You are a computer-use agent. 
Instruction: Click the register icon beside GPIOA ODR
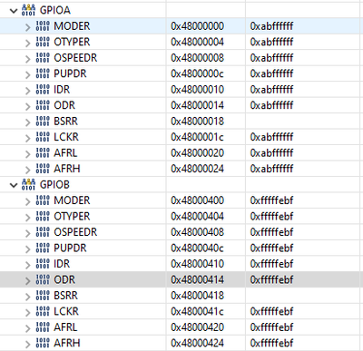[x=43, y=105]
